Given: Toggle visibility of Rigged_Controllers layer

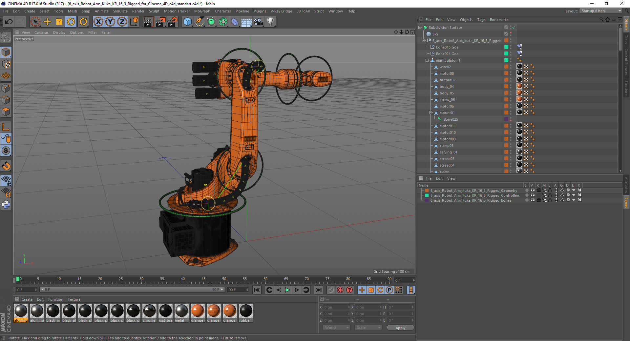Looking at the screenshot, I should tap(533, 195).
